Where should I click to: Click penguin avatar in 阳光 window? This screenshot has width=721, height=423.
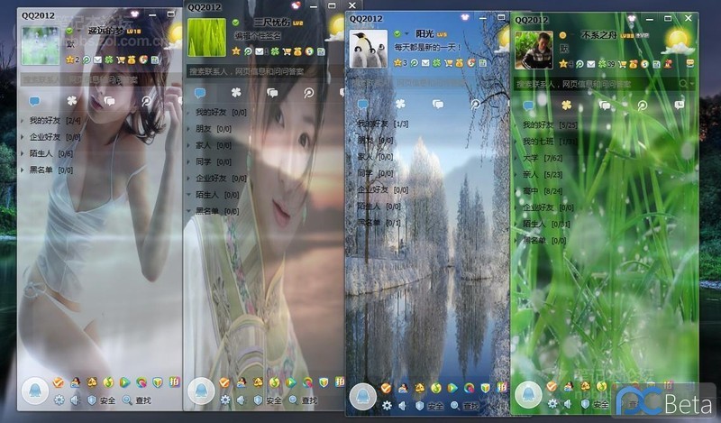[369, 50]
